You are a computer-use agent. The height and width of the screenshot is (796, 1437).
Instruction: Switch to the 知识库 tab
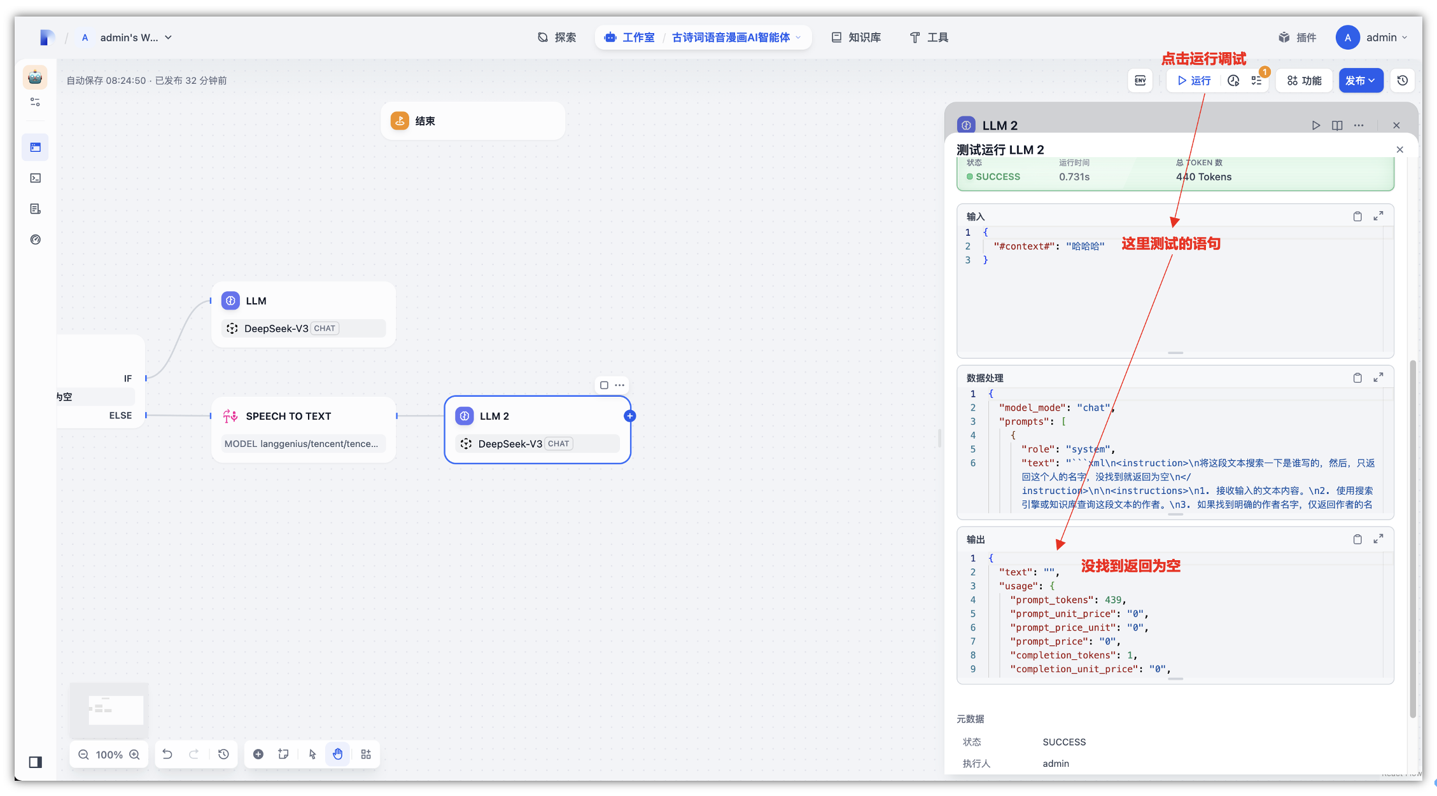tap(857, 38)
